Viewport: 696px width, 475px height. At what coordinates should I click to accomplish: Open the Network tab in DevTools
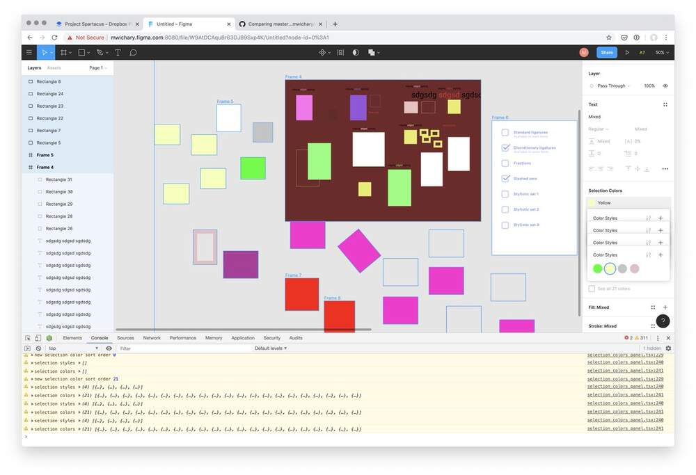coord(152,338)
